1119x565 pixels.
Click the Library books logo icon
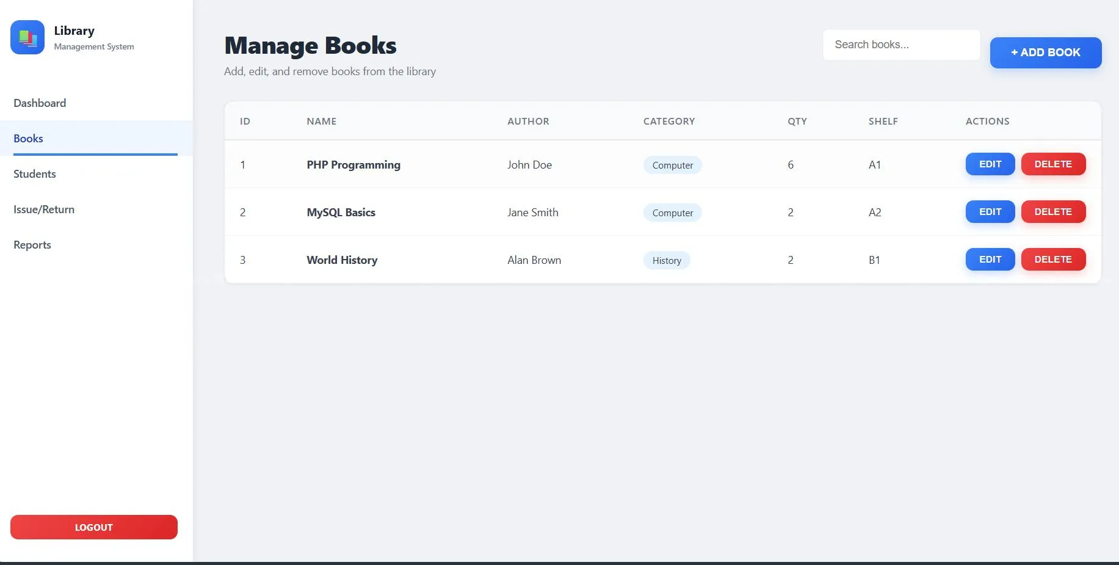click(27, 37)
